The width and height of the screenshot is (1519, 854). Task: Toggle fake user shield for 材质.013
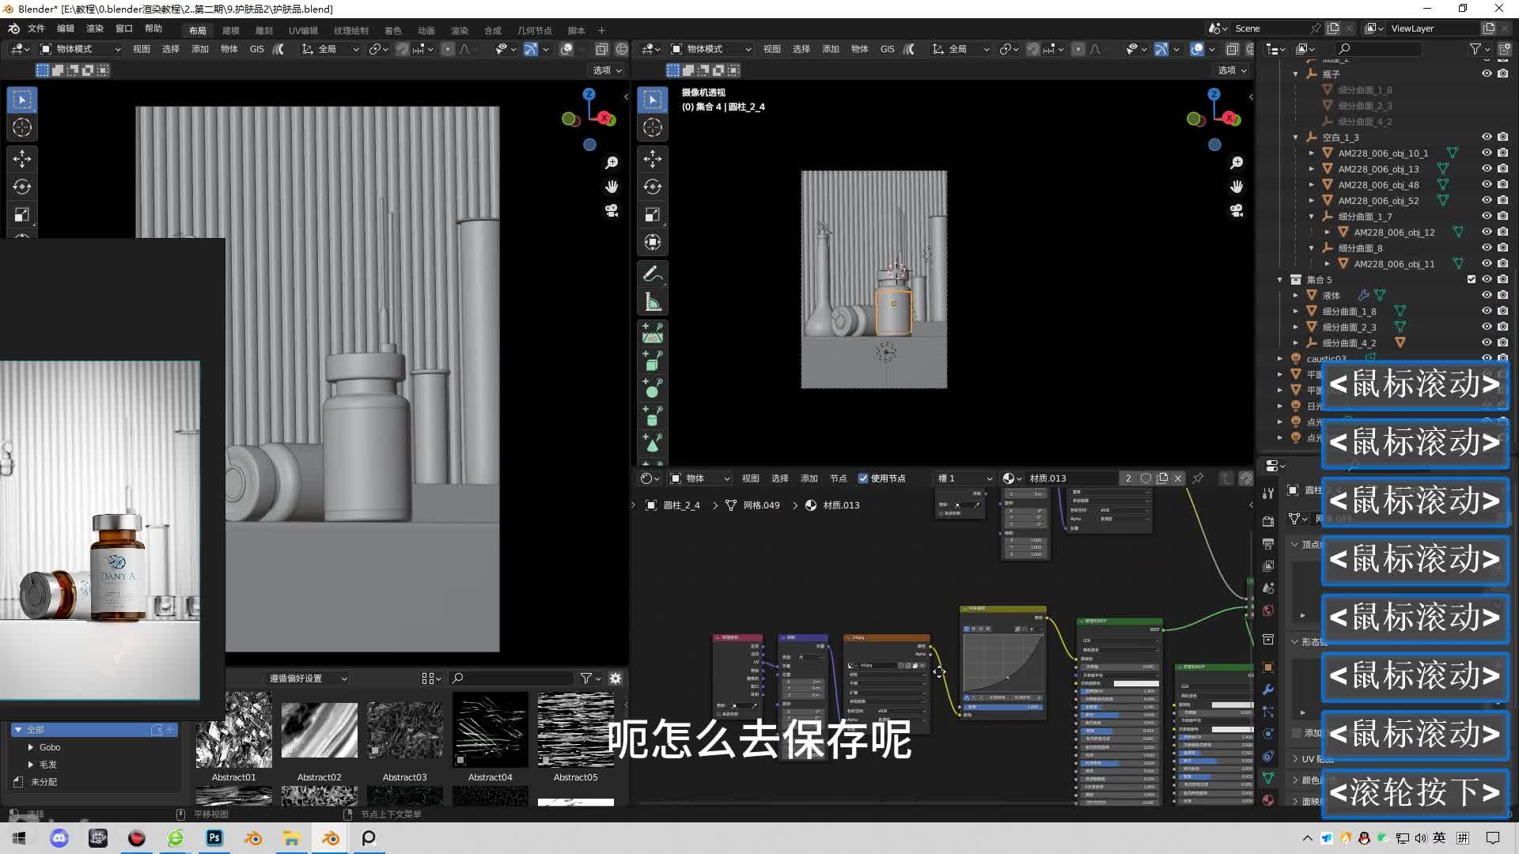[1146, 478]
